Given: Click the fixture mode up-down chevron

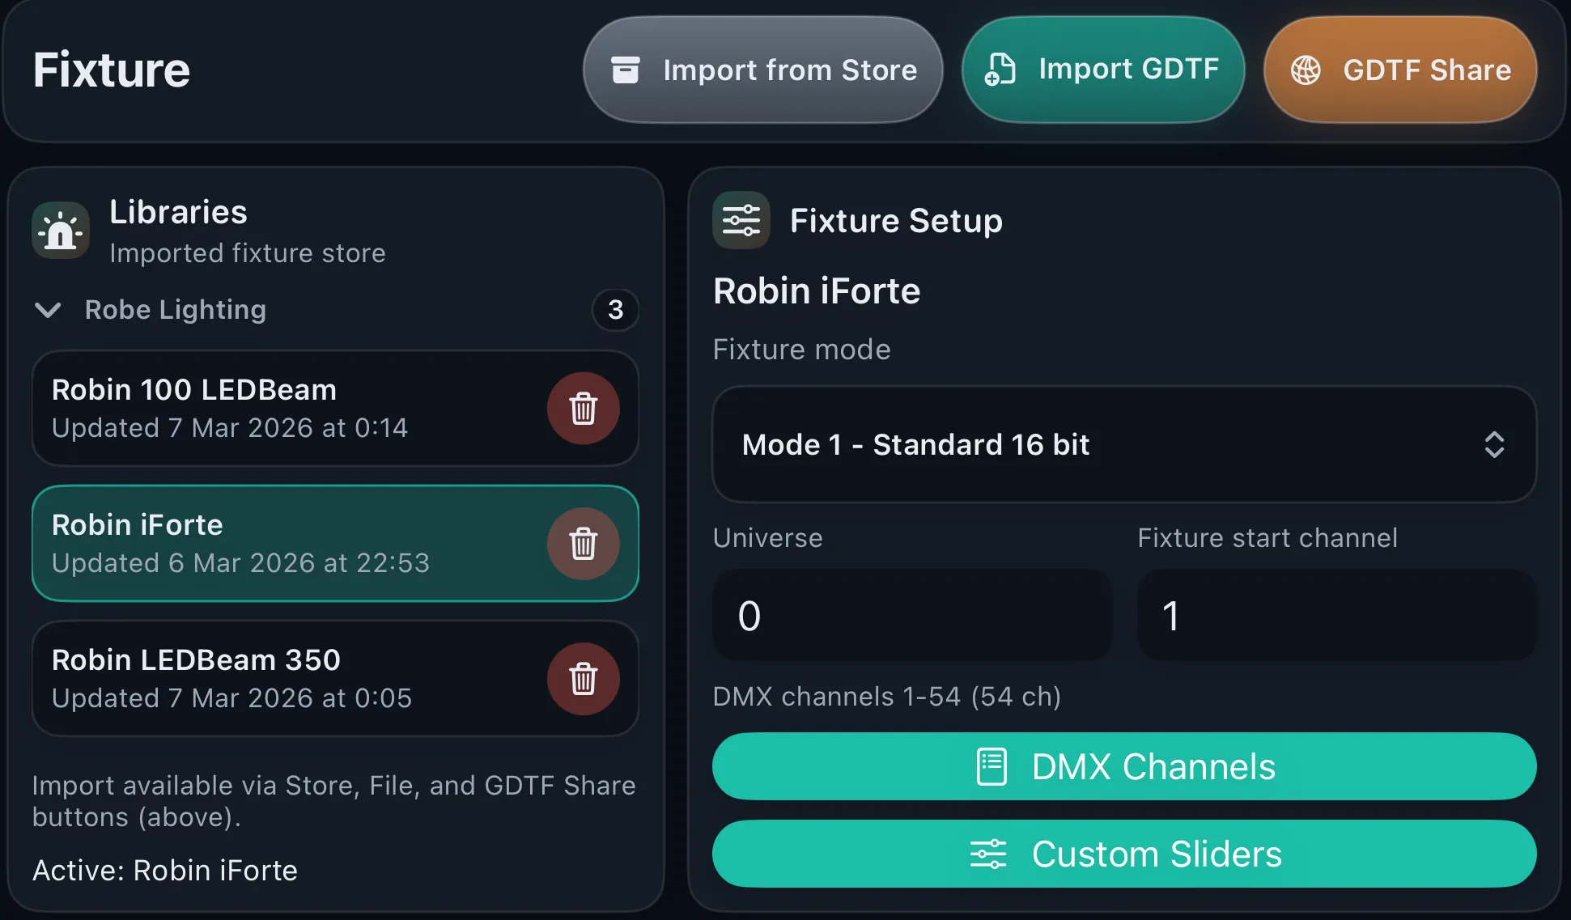Looking at the screenshot, I should [1495, 444].
